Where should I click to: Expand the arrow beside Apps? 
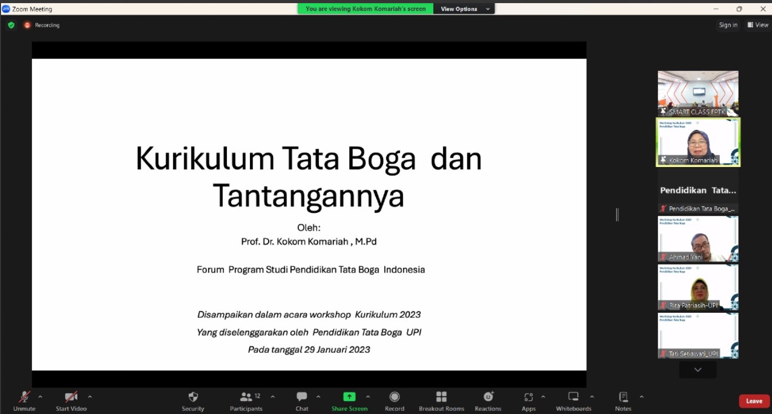(543, 397)
